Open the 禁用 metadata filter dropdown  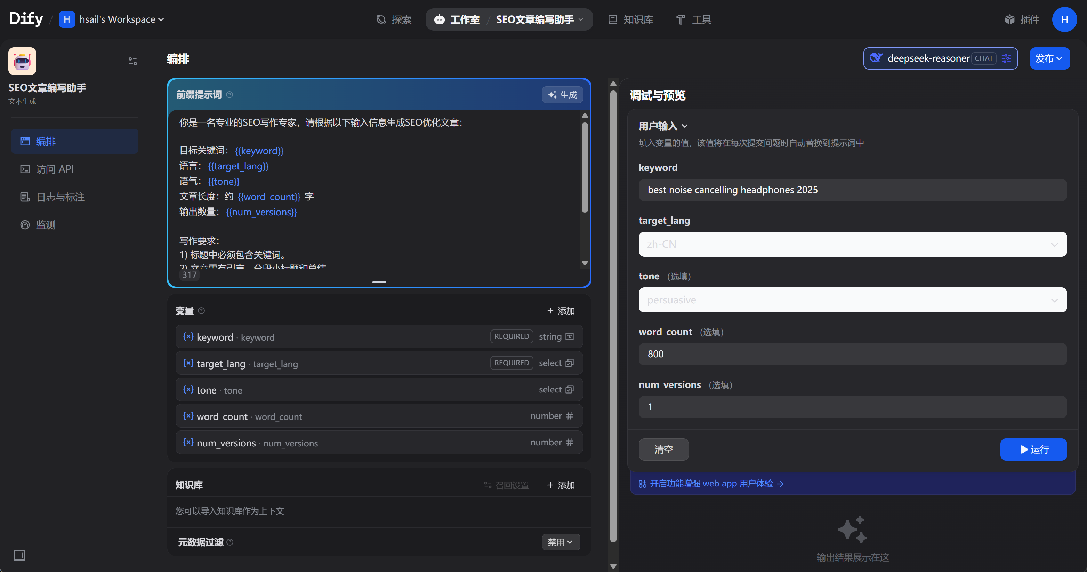point(561,542)
